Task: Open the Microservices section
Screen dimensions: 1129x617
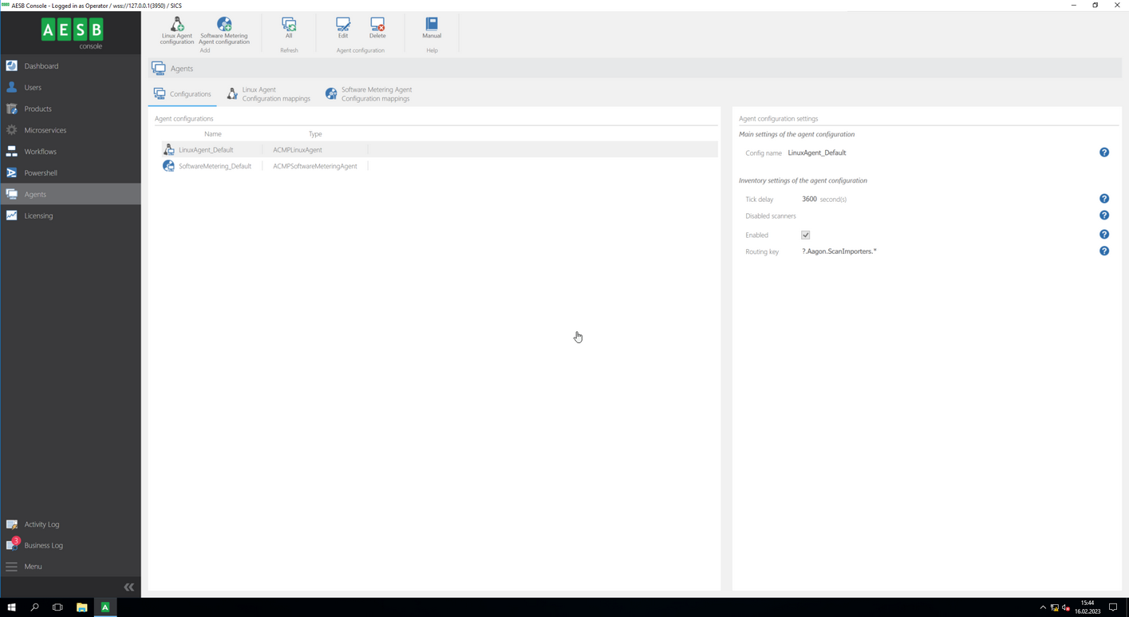Action: click(x=45, y=130)
